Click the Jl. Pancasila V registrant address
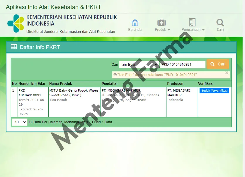 tap(130, 97)
